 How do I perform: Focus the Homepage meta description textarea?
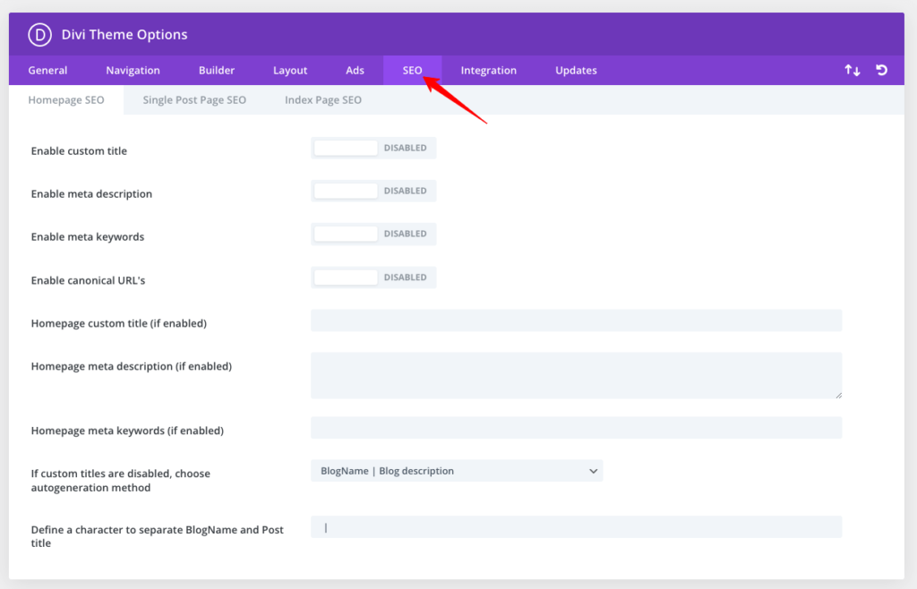(576, 375)
